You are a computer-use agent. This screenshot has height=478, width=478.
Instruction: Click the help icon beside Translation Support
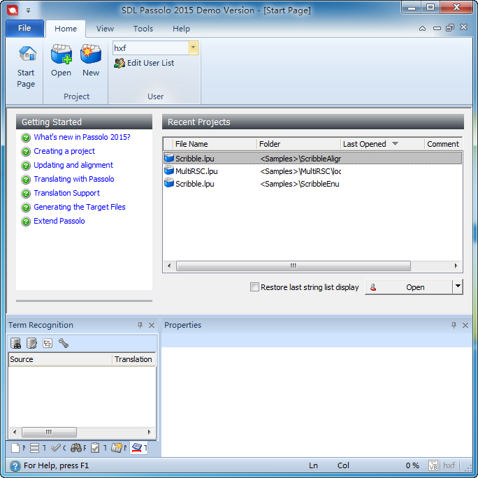26,194
